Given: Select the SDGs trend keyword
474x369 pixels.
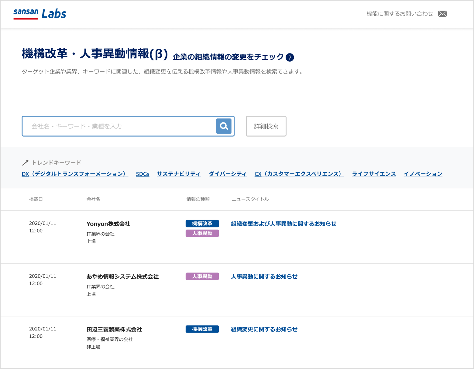Looking at the screenshot, I should [143, 174].
